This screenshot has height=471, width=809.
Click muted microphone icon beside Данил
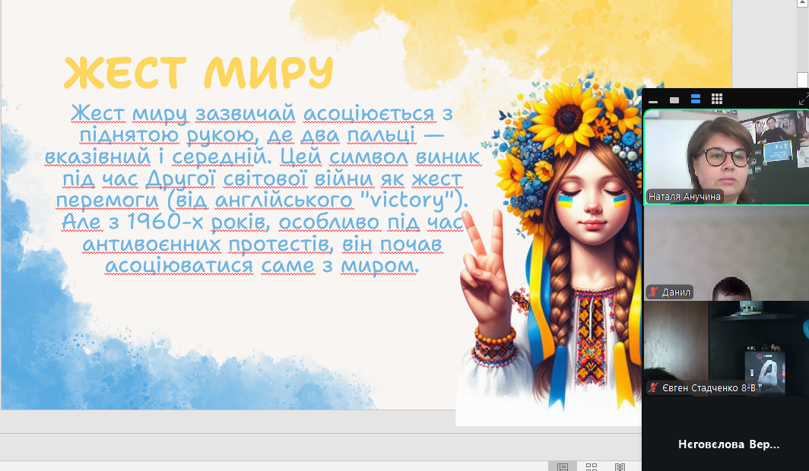tap(654, 292)
